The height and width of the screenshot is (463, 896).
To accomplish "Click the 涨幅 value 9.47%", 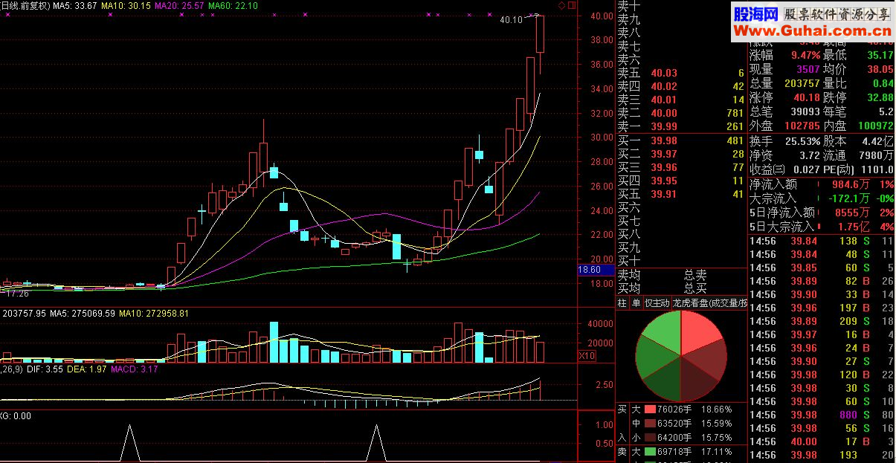I will (x=806, y=55).
